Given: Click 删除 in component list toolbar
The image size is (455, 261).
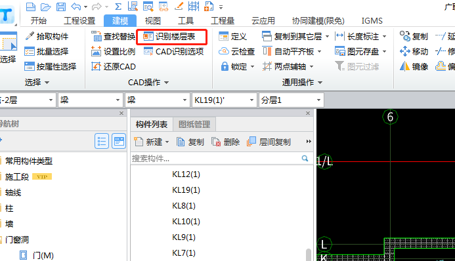Looking at the screenshot, I should click(225, 142).
